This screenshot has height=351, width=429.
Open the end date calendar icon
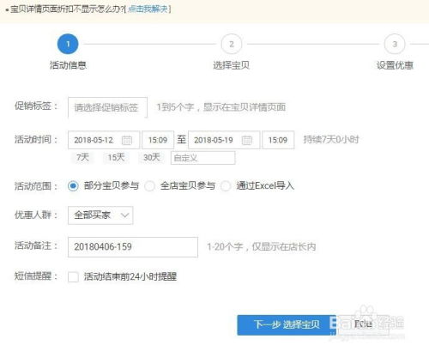(x=247, y=140)
